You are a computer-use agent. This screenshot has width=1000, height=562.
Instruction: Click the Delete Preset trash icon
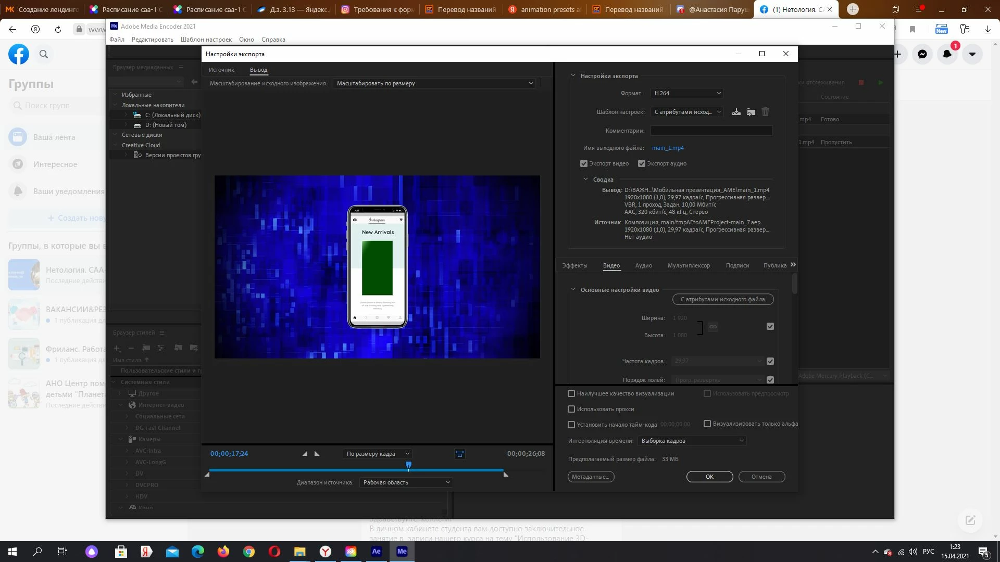(765, 112)
